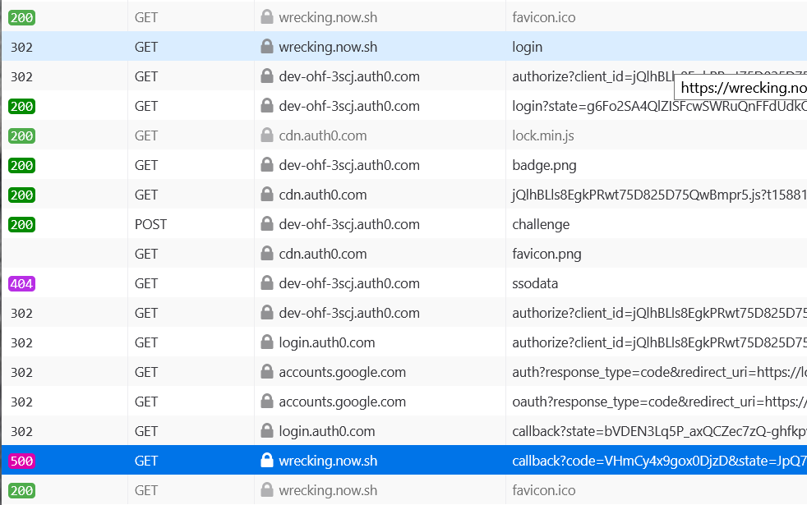Image resolution: width=807 pixels, height=505 pixels.
Task: Click the 200 status badge of badge.png
Action: pos(21,166)
